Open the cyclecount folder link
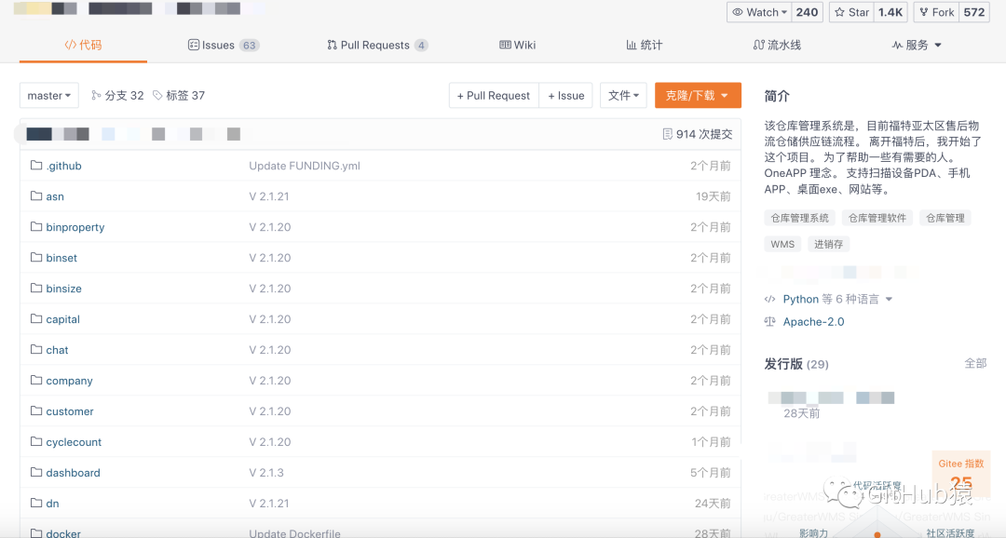 click(x=74, y=442)
